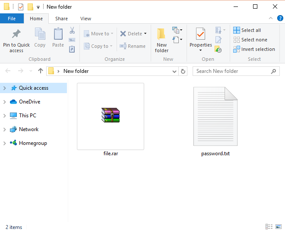Click quick access toolbar New folder icon
Image resolution: width=285 pixels, height=232 pixels.
[x=30, y=7]
